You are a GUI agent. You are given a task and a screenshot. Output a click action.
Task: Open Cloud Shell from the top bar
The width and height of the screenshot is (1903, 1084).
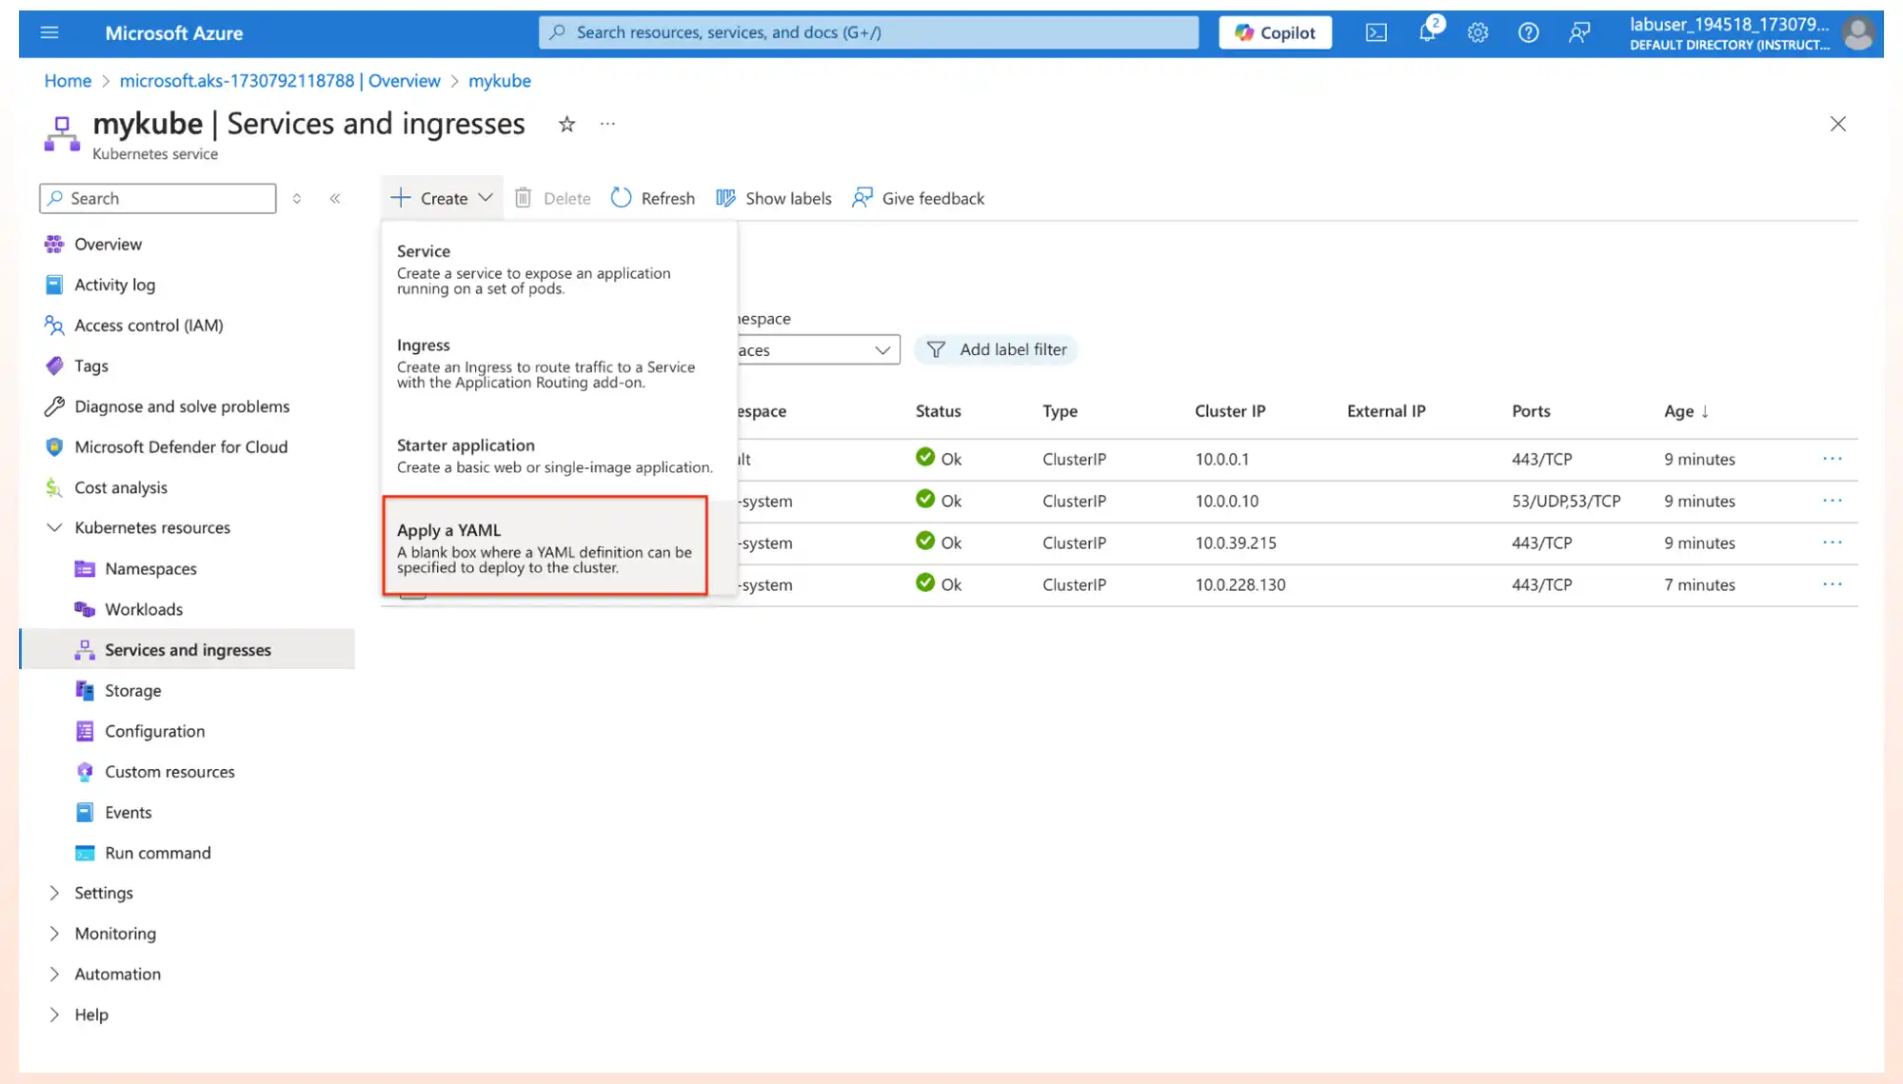point(1377,32)
